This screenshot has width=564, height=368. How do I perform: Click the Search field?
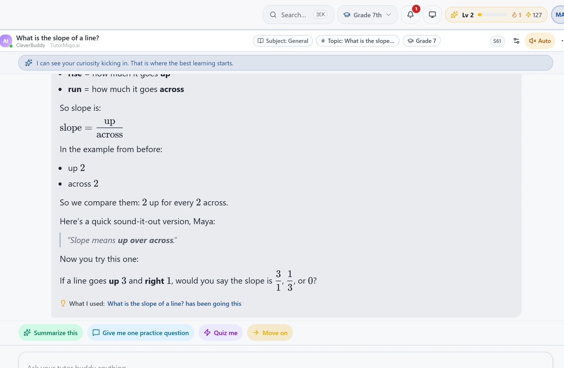coord(298,15)
